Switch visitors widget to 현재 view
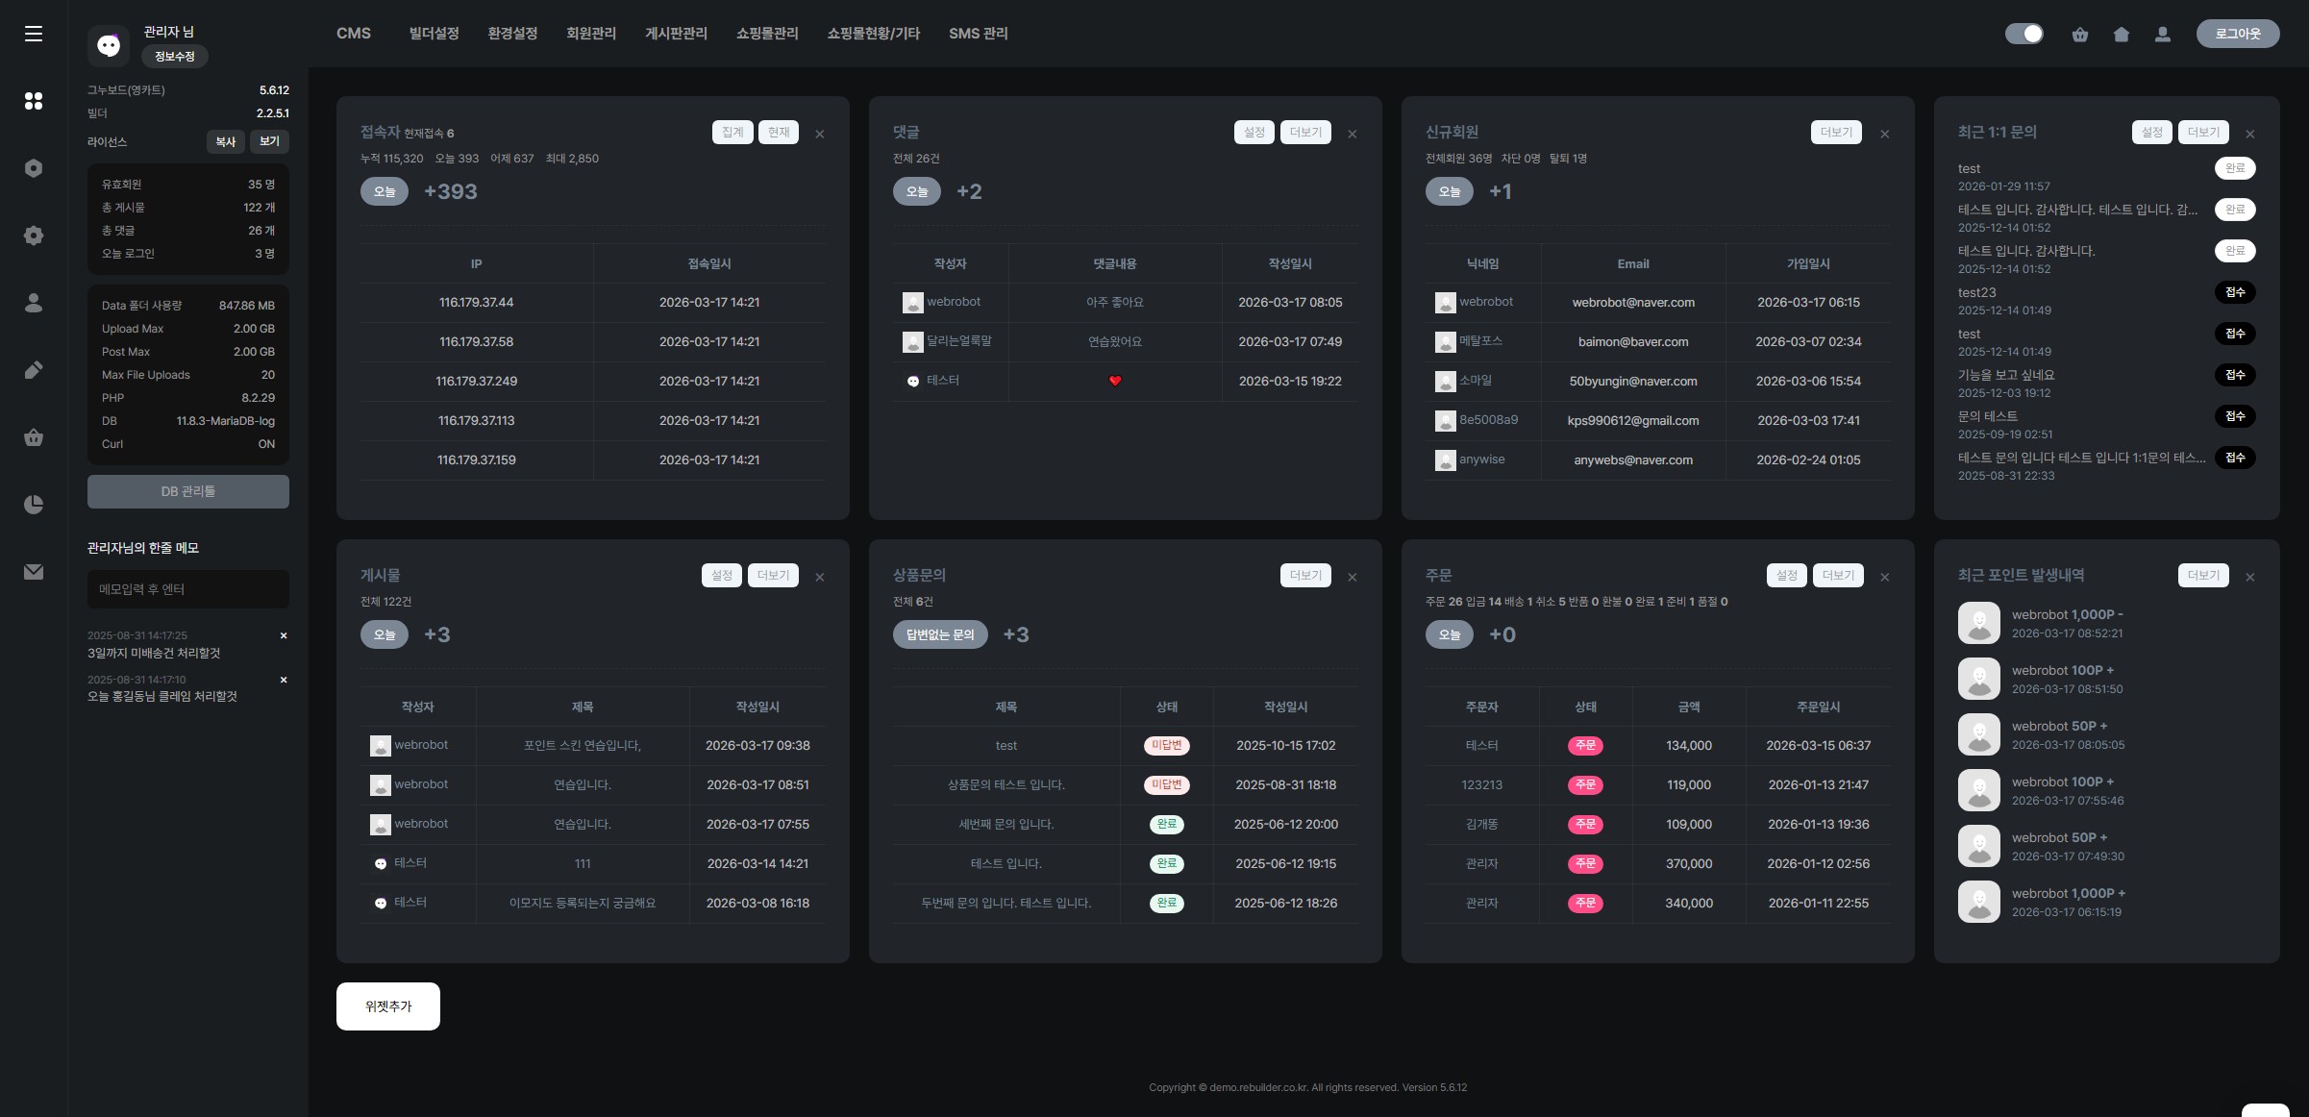 [779, 133]
